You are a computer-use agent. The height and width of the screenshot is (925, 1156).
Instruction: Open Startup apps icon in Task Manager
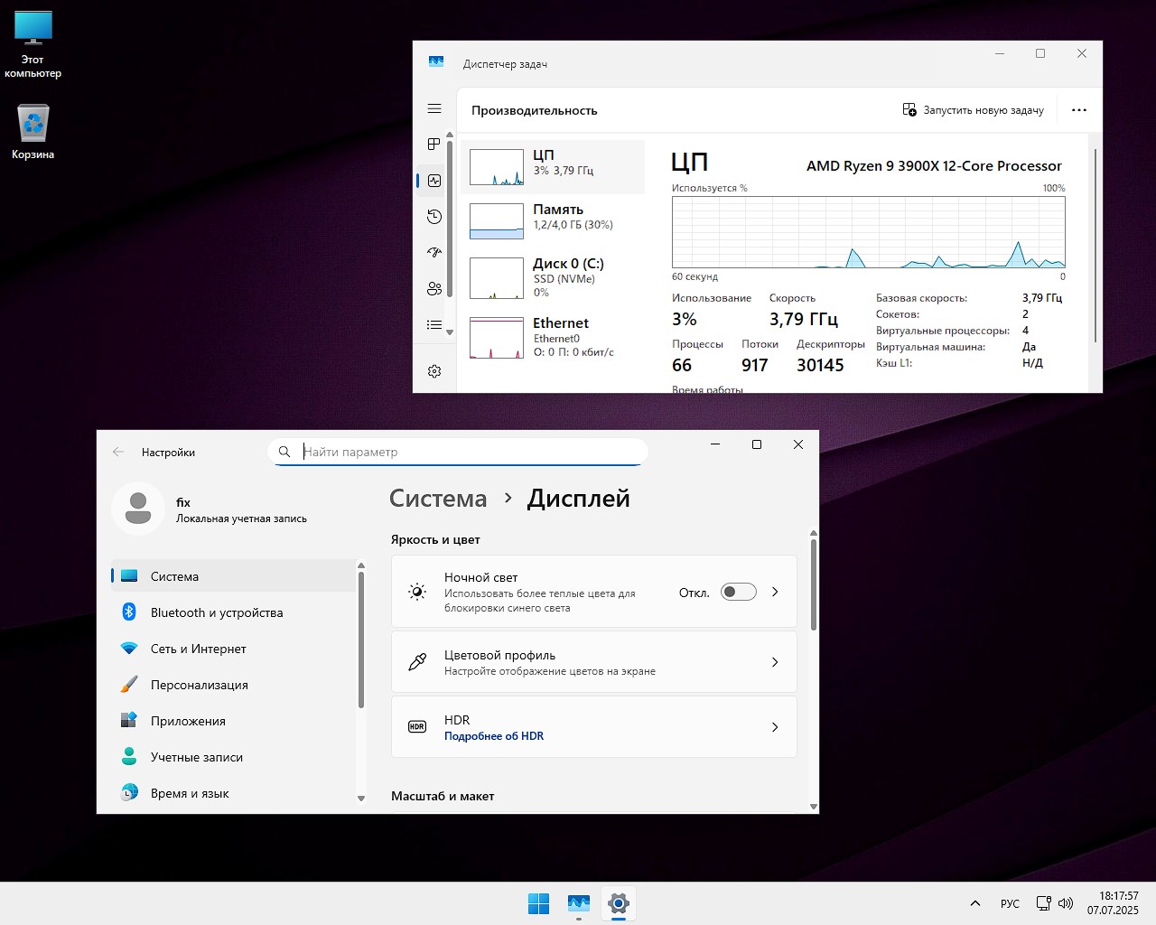point(434,253)
